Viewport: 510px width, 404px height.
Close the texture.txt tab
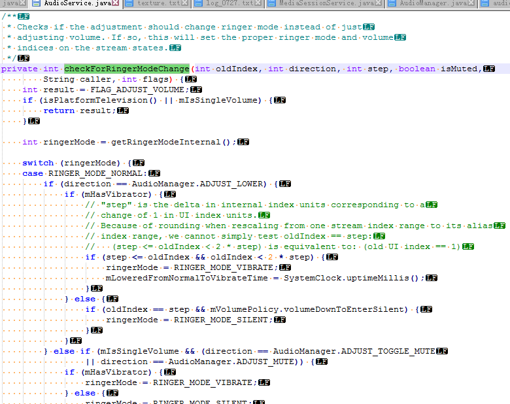185,3
